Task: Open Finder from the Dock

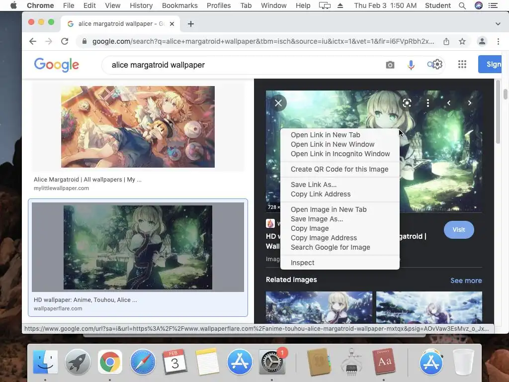Action: (x=45, y=362)
